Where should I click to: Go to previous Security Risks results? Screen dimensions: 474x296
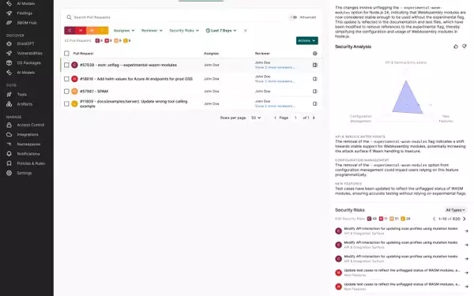434,219
